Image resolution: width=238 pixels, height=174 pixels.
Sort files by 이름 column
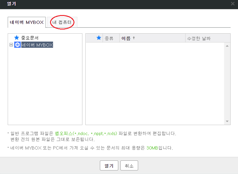click(153, 38)
